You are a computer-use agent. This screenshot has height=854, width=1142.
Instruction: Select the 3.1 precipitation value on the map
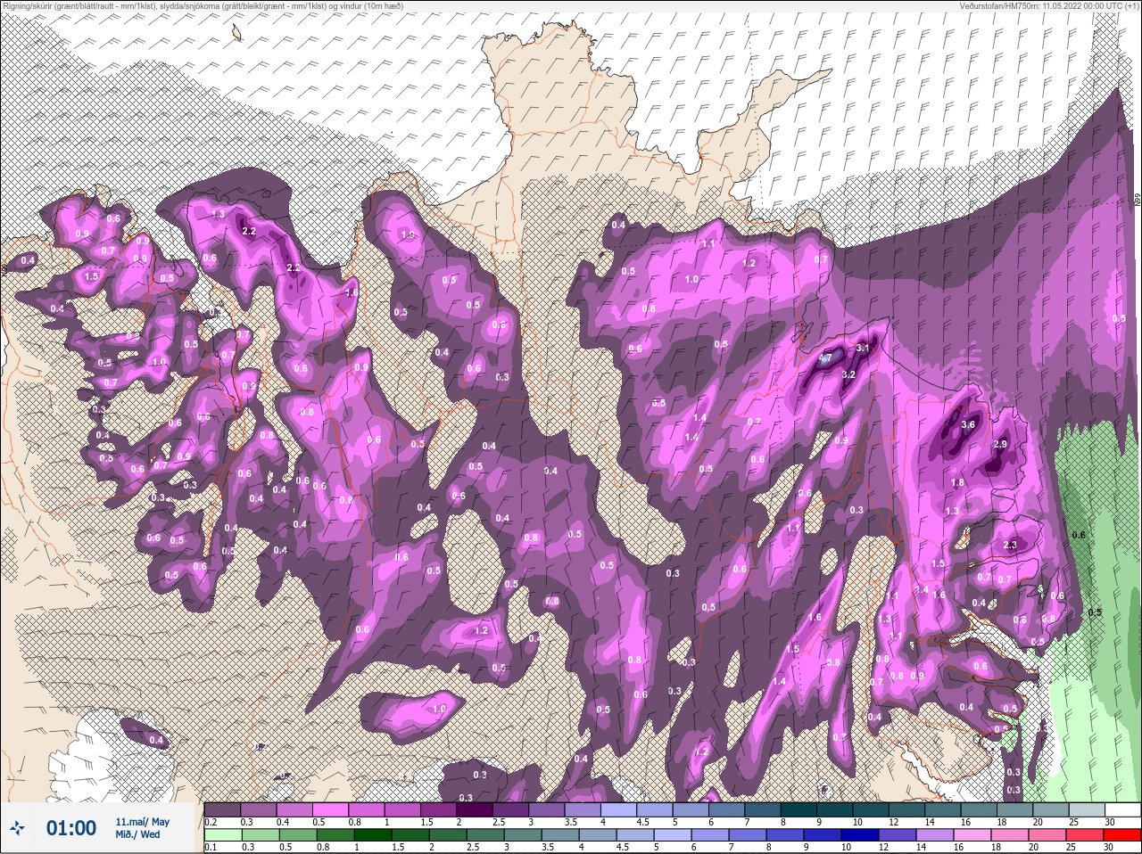[x=862, y=348]
